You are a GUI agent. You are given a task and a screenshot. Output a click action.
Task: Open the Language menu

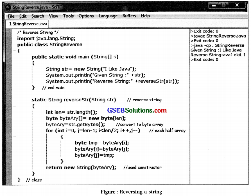(108, 16)
